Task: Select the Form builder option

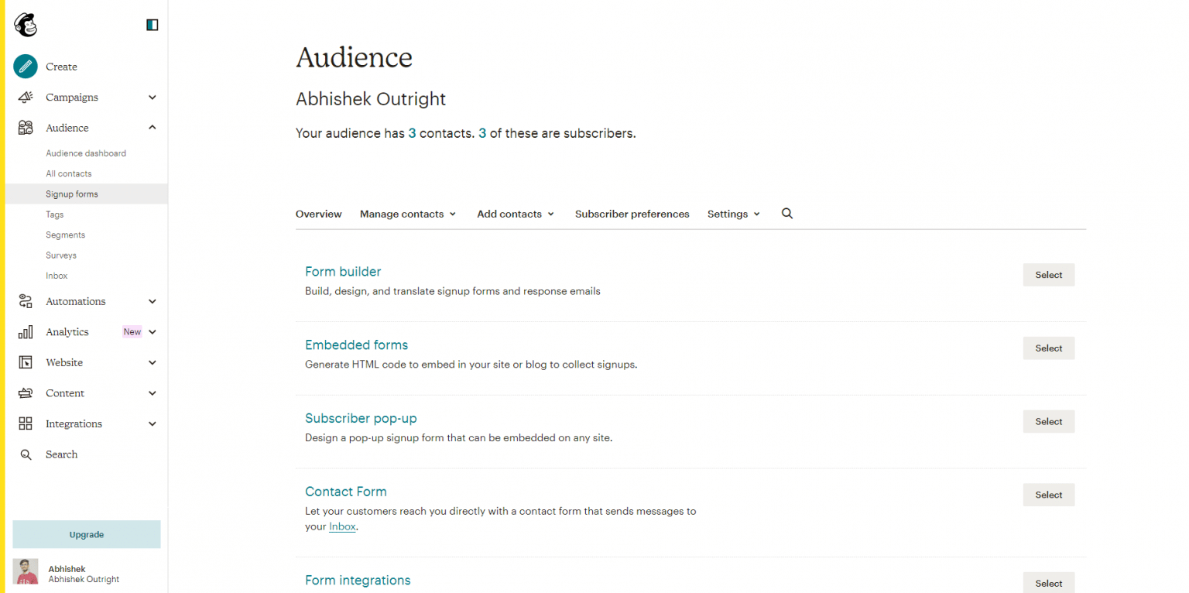Action: tap(343, 272)
